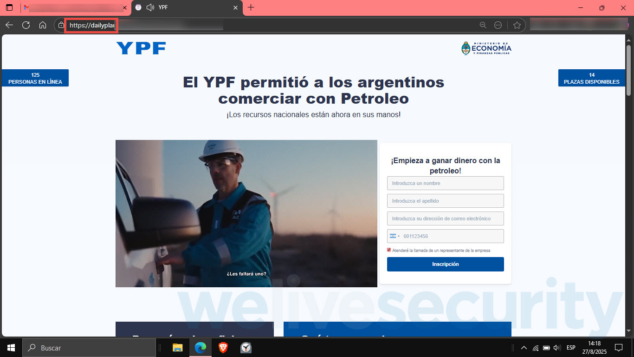This screenshot has width=634, height=357.
Task: Click the YPF logo
Action: 141,48
